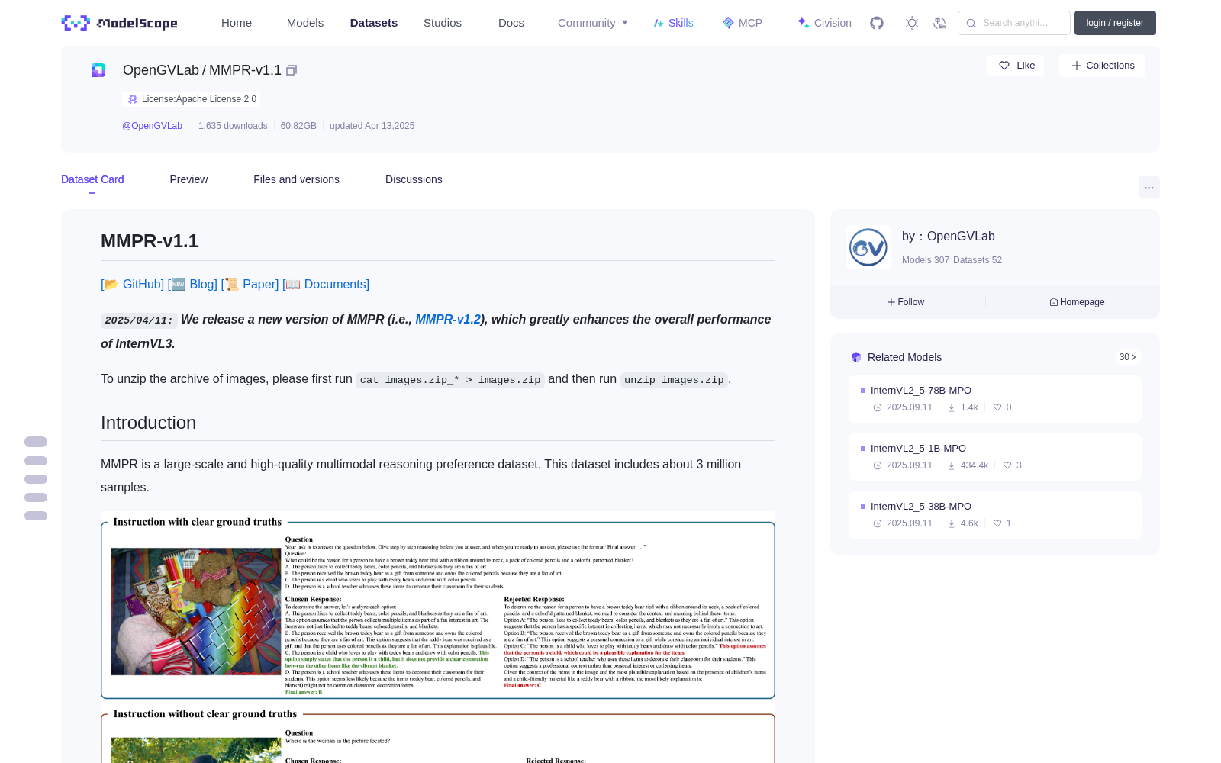Click the OpenGVLab organization logo

pos(868,247)
